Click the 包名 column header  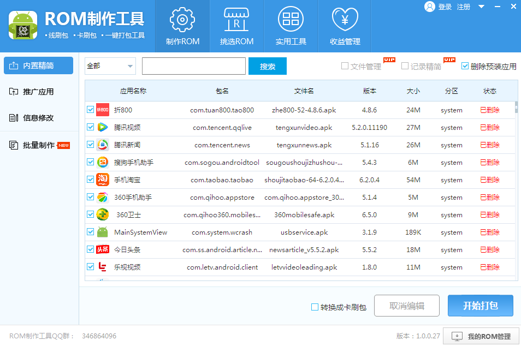pyautogui.click(x=222, y=91)
